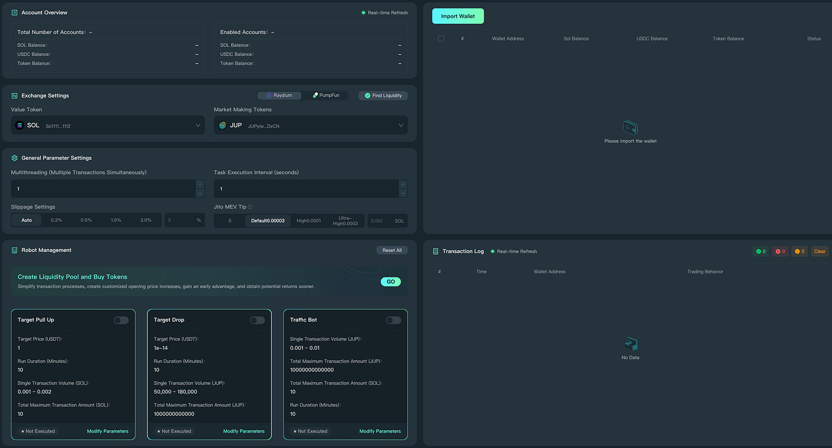Select 0.5% slippage option
This screenshot has width=832, height=448.
(x=86, y=220)
